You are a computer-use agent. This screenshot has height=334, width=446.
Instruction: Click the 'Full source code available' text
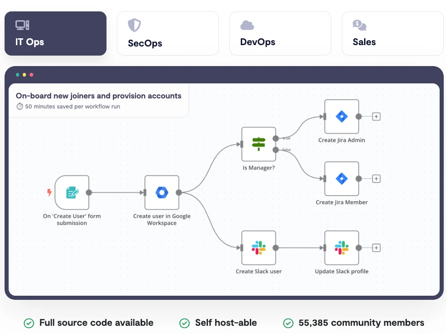(x=96, y=323)
